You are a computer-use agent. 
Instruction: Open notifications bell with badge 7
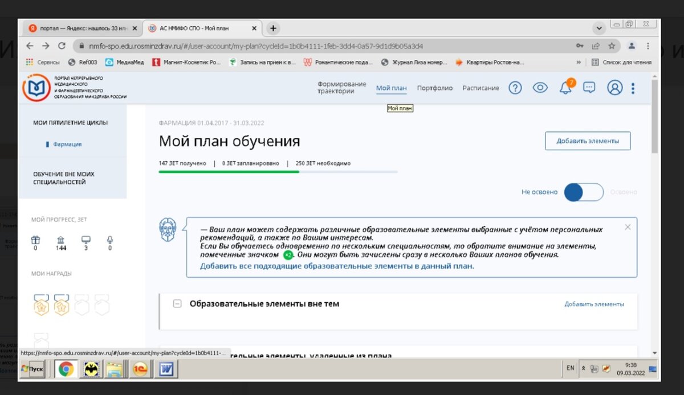click(565, 87)
